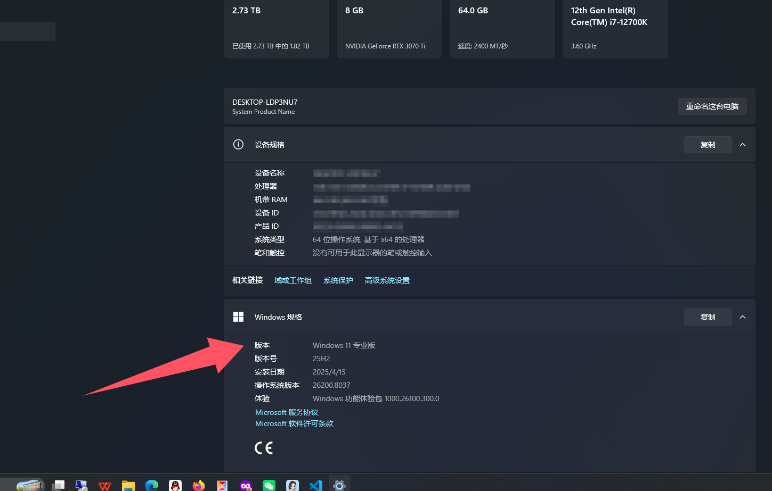The width and height of the screenshot is (772, 491).
Task: Open the colorful X-shaped app in taskbar
Action: coord(222,485)
